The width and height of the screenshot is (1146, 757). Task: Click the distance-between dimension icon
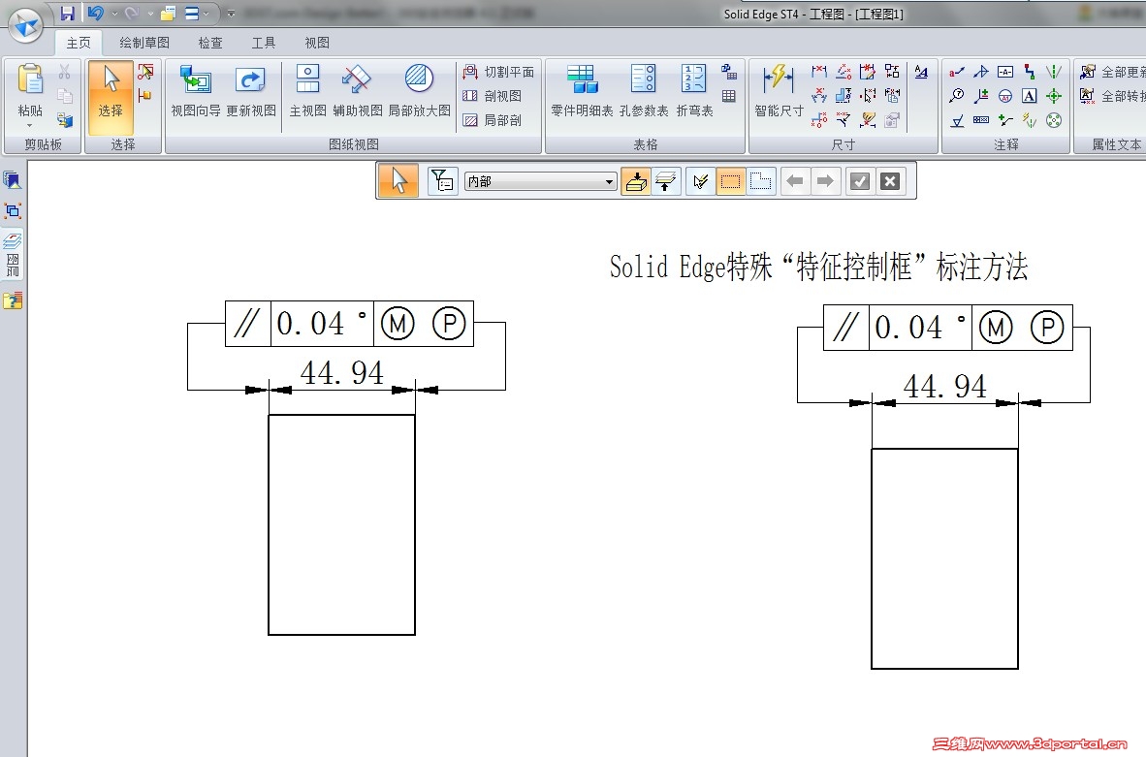pyautogui.click(x=819, y=71)
